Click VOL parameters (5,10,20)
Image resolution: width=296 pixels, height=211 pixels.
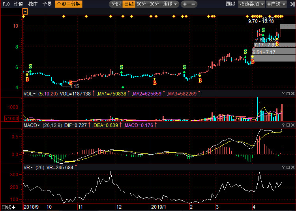coord(48,94)
